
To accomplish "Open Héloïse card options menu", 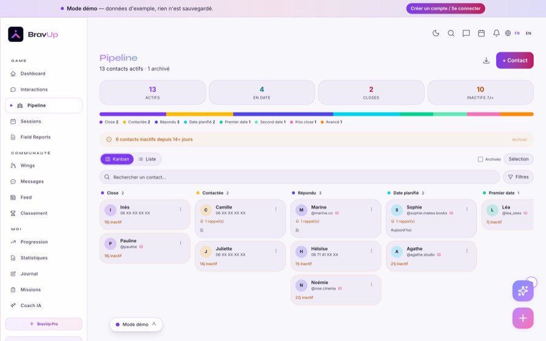I will pos(371,251).
